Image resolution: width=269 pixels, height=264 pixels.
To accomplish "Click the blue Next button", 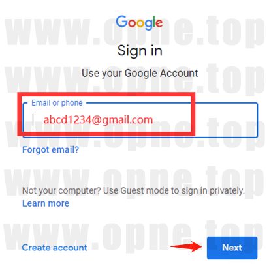I will pos(232,248).
